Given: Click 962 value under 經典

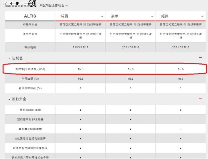Looking at the screenshot, I should tap(181, 79).
